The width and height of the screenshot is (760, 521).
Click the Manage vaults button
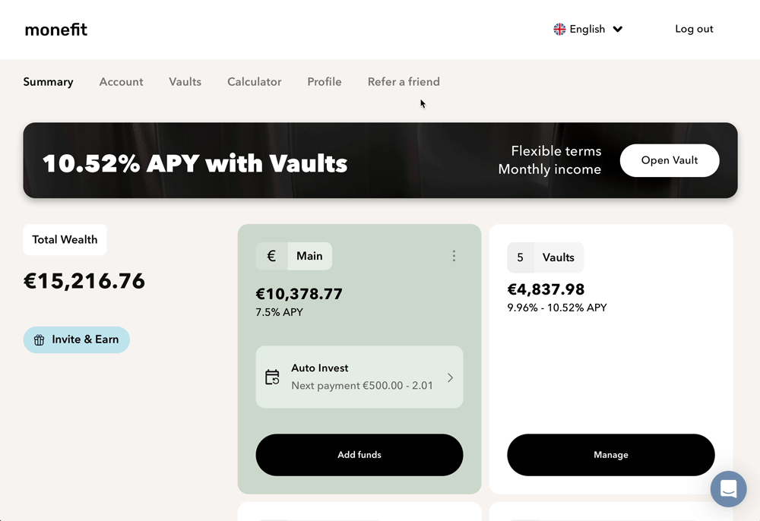tap(610, 455)
